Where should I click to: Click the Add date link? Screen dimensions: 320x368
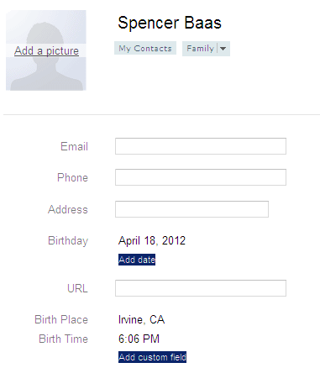(137, 260)
